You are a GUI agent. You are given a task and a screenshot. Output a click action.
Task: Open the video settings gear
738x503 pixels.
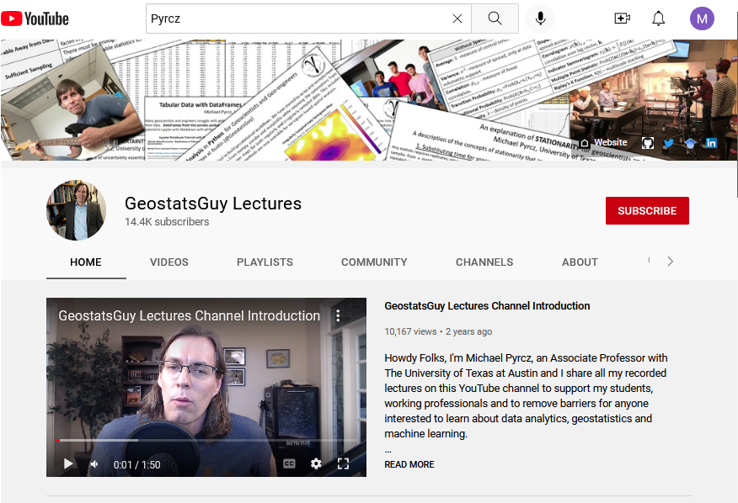tap(316, 464)
